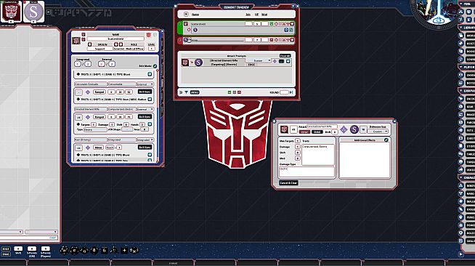Click the Level field on character sheet
This screenshot has width=475, height=266.
pyautogui.click(x=152, y=49)
